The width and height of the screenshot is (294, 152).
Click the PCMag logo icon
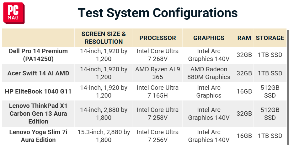tap(14, 13)
